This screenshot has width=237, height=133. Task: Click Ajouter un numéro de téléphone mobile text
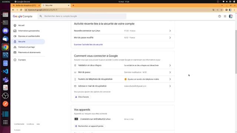143,79
